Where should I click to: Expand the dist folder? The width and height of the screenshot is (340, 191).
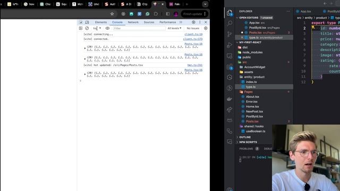[245, 47]
